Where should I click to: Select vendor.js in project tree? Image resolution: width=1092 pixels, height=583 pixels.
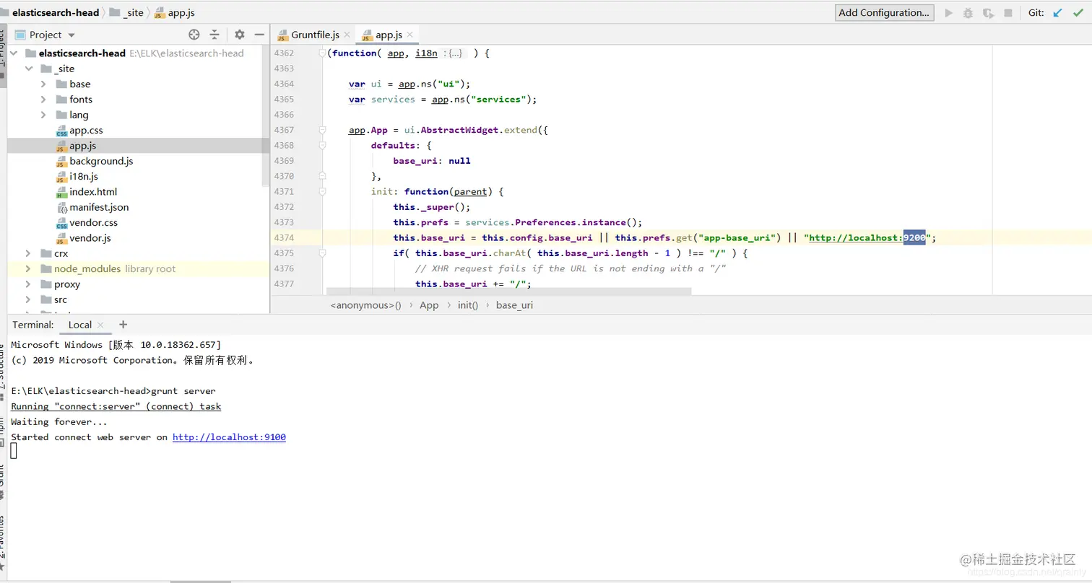pos(90,238)
